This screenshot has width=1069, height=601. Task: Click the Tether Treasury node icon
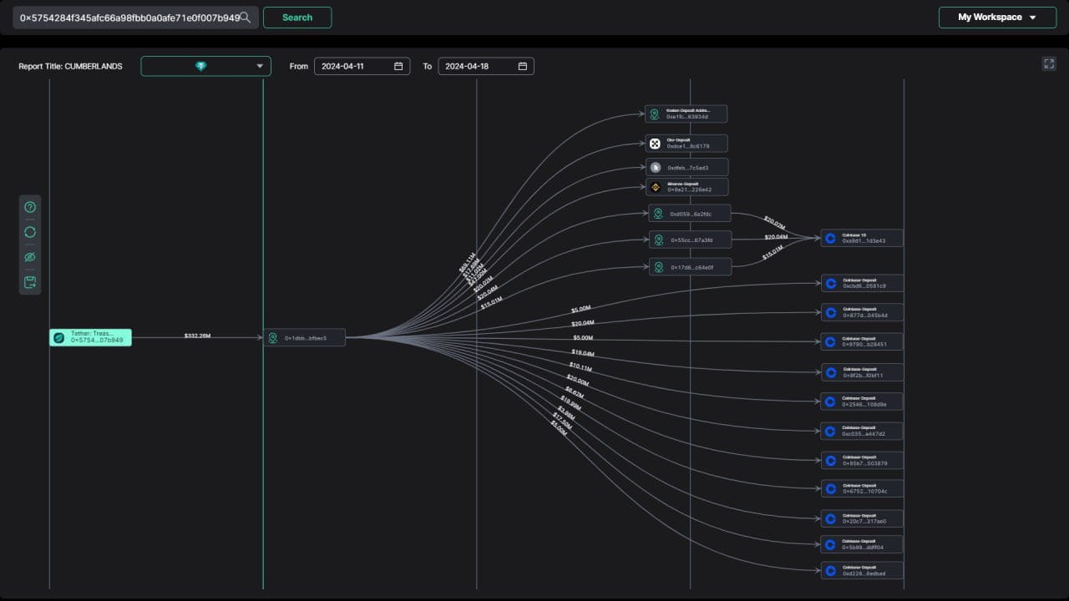pos(59,337)
